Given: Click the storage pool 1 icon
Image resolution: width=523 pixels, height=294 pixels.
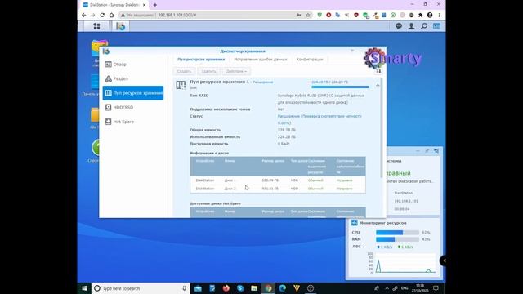Looking at the screenshot, I should 181,85.
